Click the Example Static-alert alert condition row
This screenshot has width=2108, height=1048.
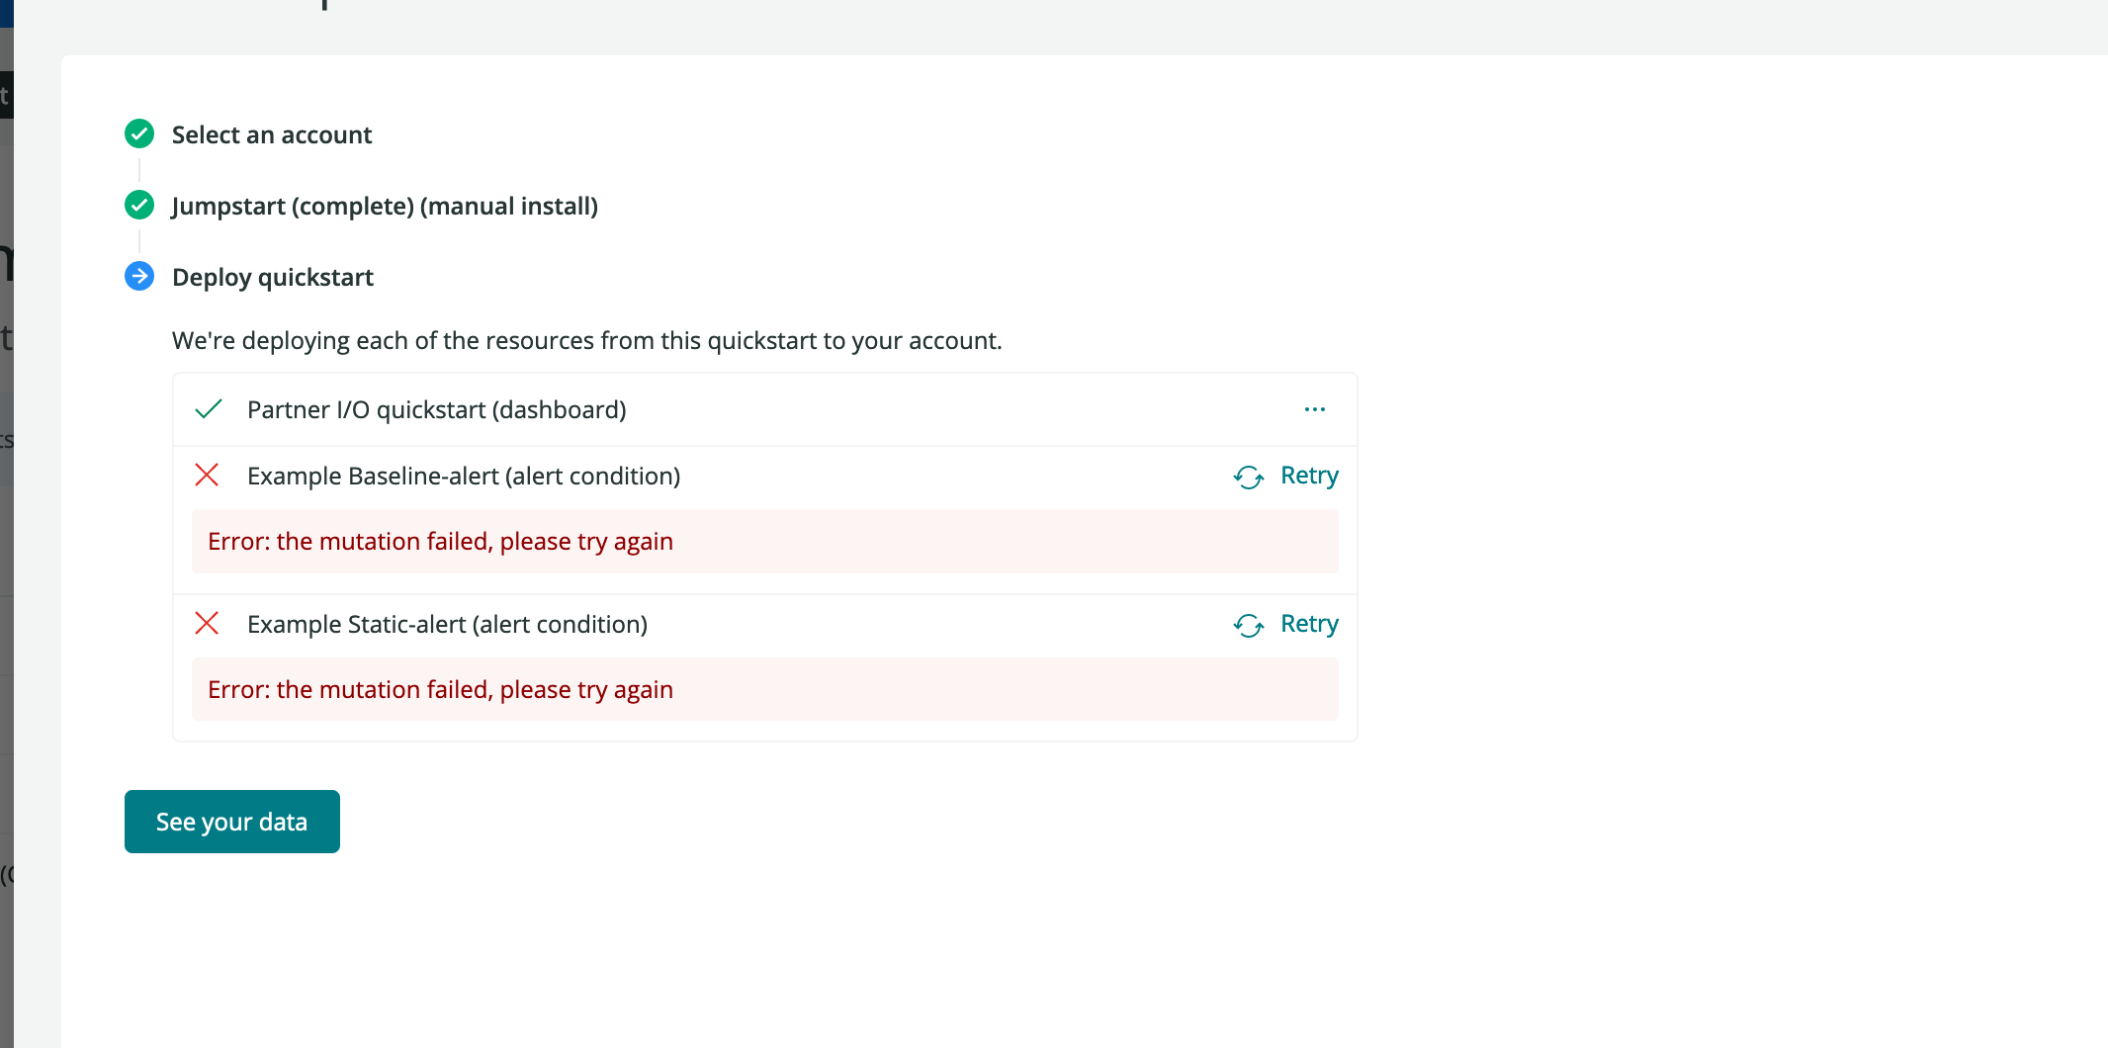447,624
